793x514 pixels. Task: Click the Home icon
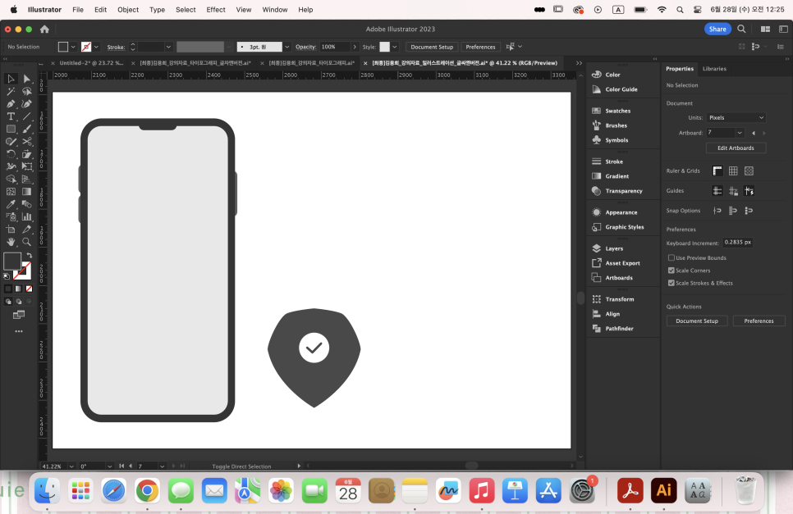point(44,30)
